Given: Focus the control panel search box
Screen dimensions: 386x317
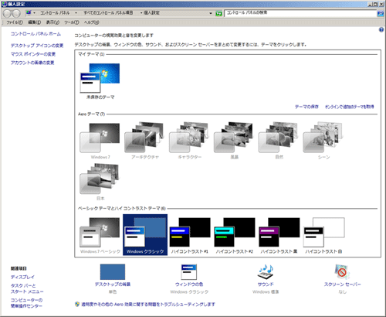Looking at the screenshot, I should click(x=300, y=13).
